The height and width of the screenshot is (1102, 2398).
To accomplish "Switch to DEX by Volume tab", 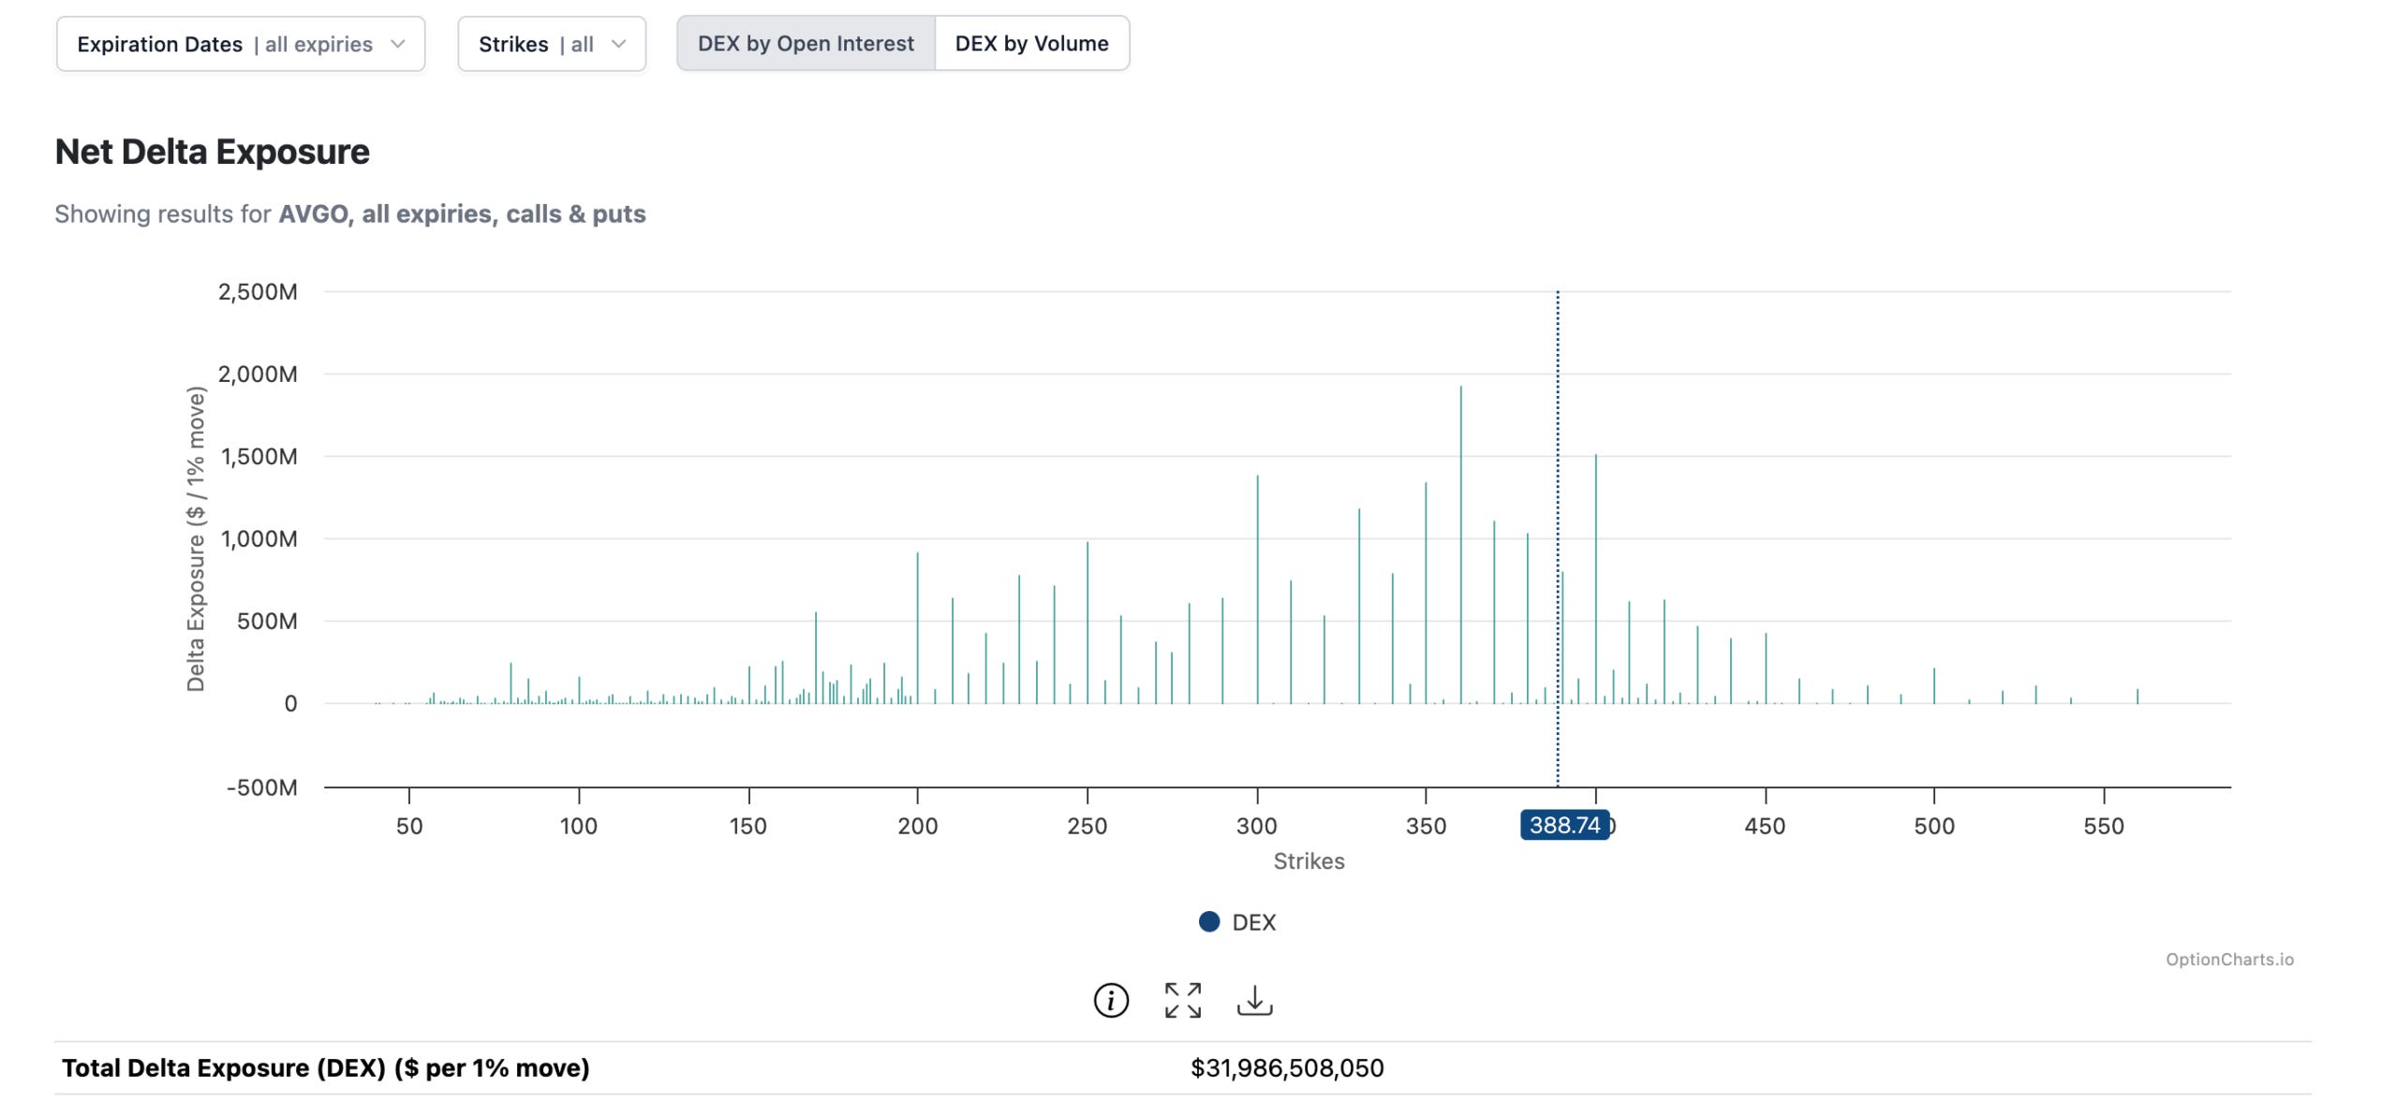I will (1031, 44).
